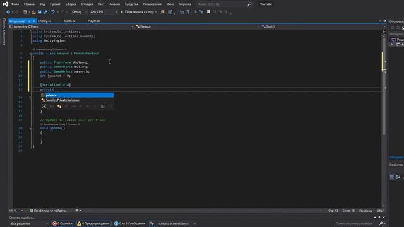Click the uncomment lines toolbar icon
The height and width of the screenshot is (227, 404).
[201, 12]
